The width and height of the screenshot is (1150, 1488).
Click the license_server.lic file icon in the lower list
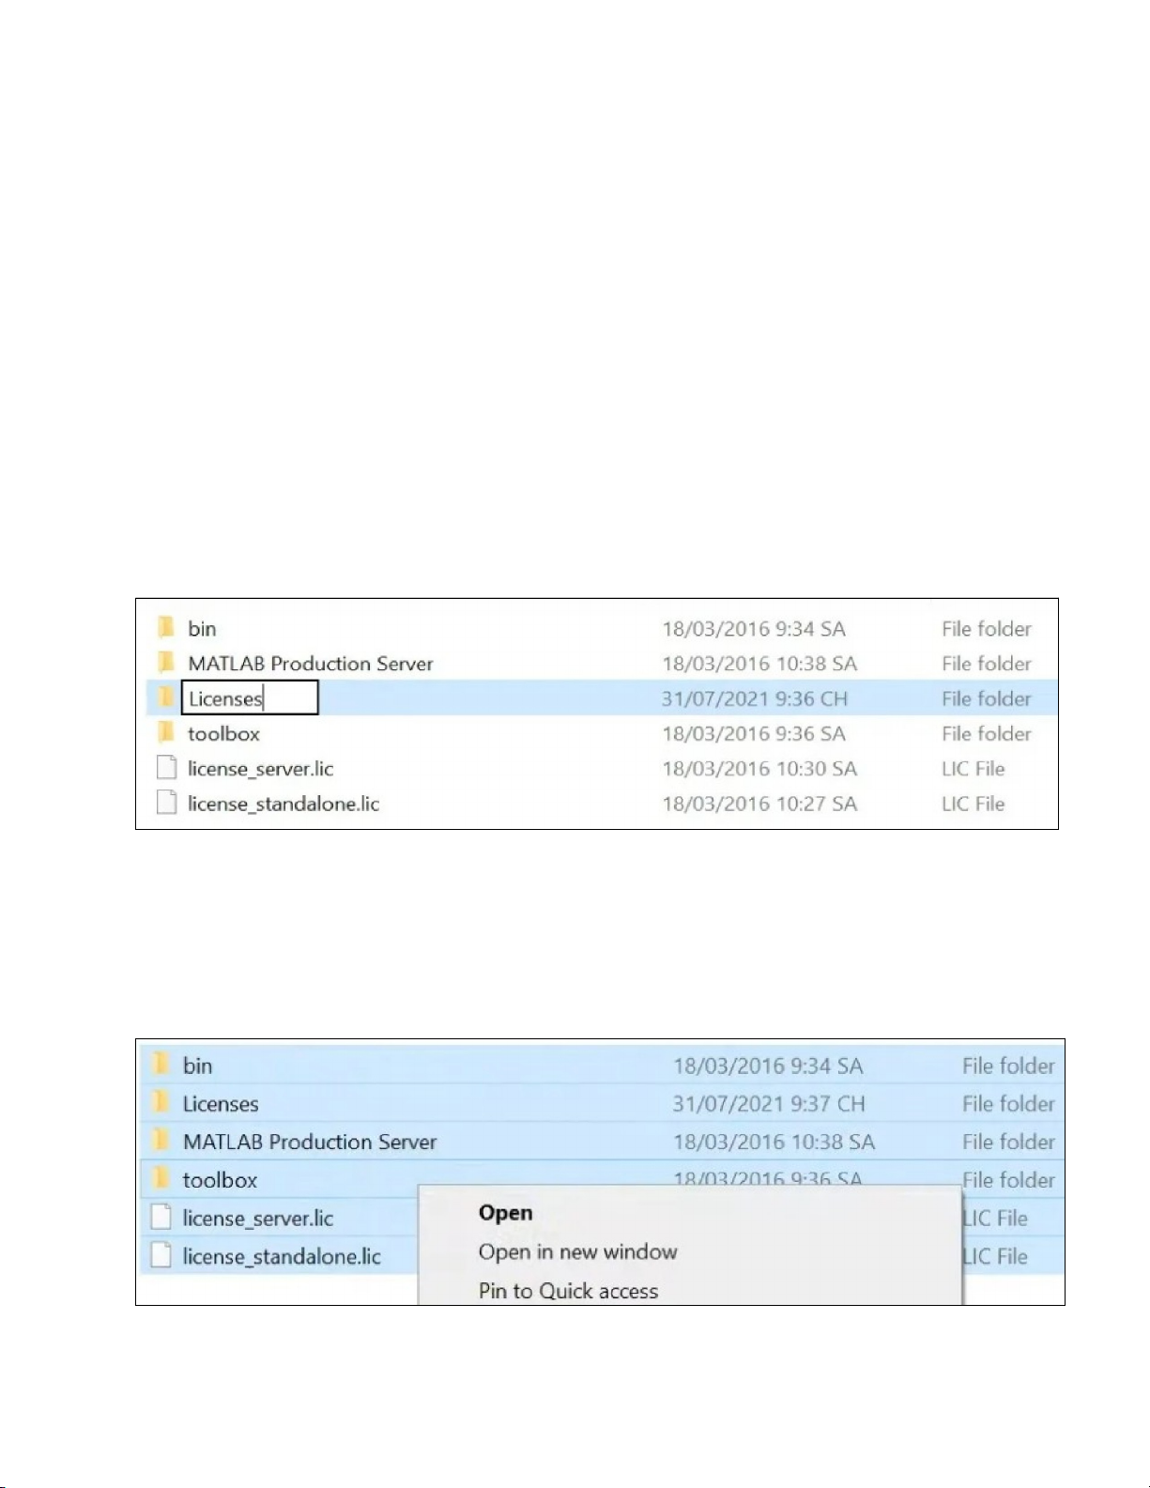click(161, 1218)
